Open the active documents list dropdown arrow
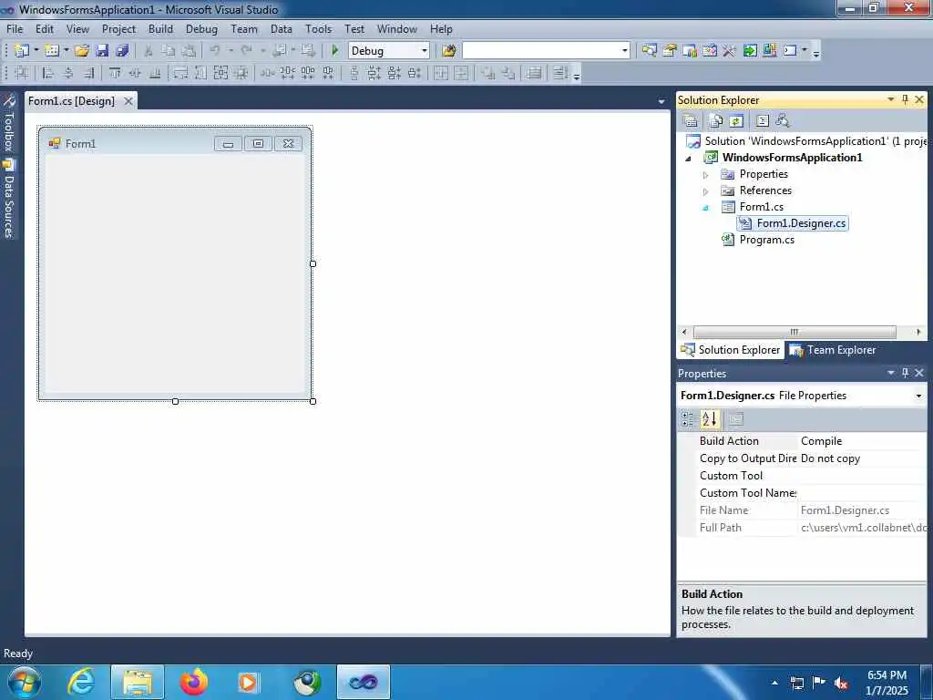The width and height of the screenshot is (933, 700). coord(661,102)
